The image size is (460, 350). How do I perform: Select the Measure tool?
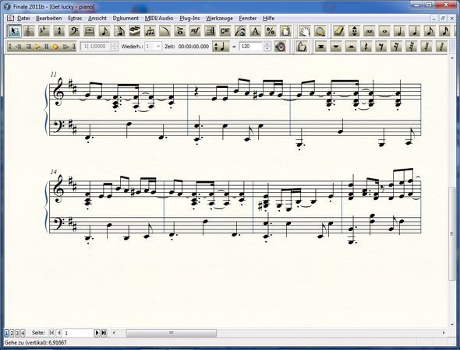[90, 31]
